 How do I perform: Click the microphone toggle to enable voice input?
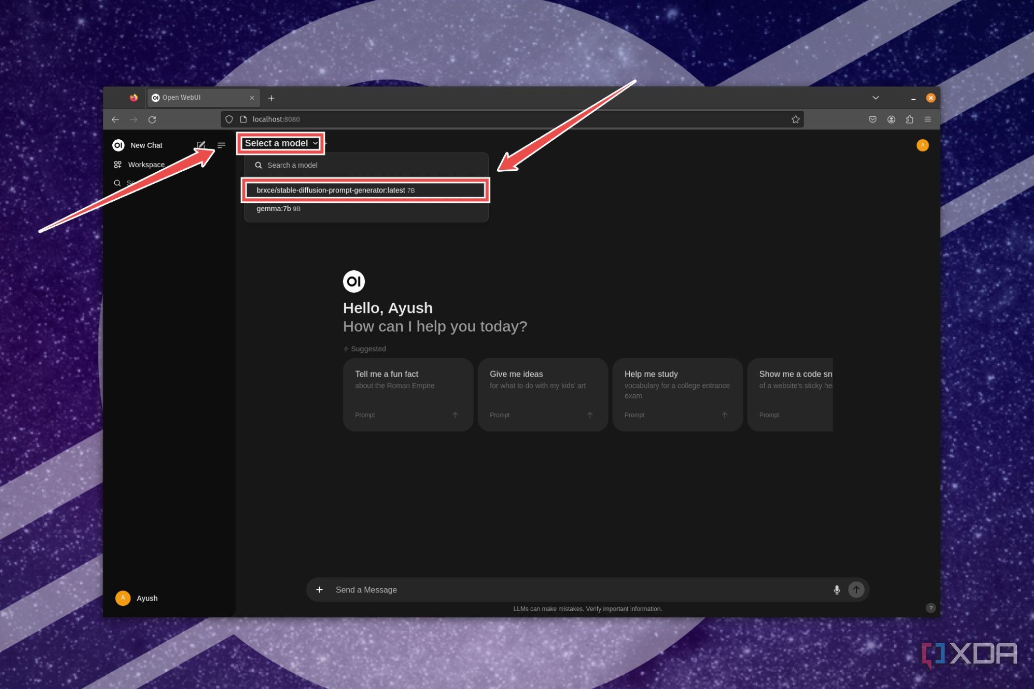tap(837, 590)
